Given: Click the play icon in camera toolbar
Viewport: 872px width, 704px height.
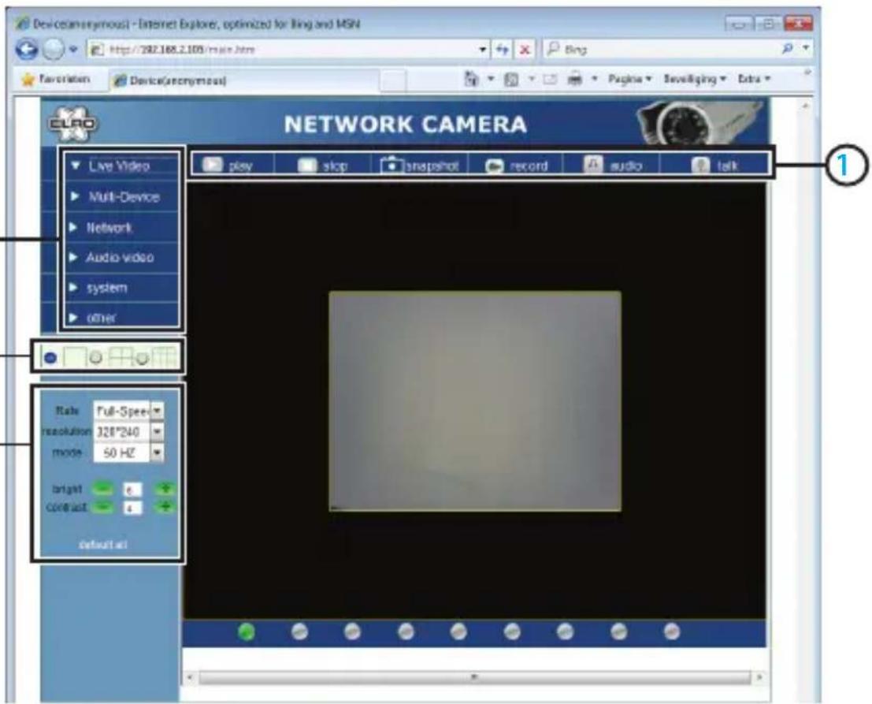Looking at the screenshot, I should [x=212, y=165].
